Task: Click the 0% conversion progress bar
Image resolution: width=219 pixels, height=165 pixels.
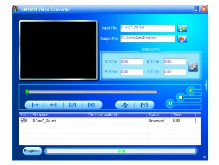Action: 121,151
